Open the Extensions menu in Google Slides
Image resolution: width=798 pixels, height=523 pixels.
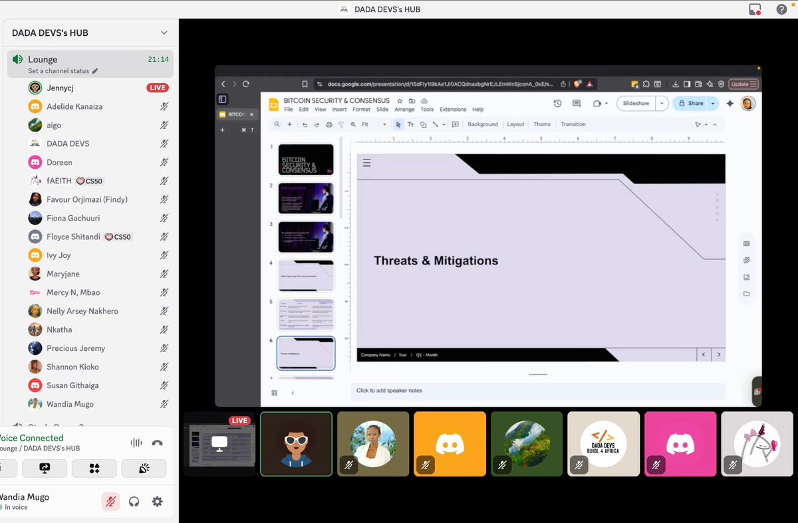pos(453,110)
